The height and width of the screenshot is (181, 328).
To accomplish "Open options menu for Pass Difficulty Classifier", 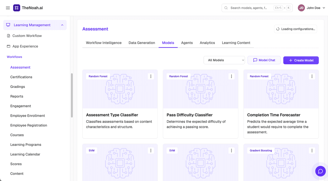I will pyautogui.click(x=232, y=76).
